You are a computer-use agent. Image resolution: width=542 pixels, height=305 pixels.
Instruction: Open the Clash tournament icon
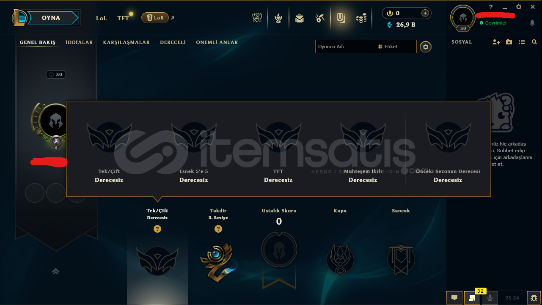[257, 18]
